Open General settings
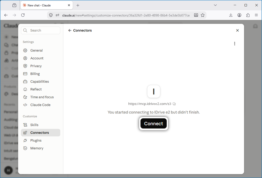Image resolution: width=262 pixels, height=178 pixels. coord(40,50)
